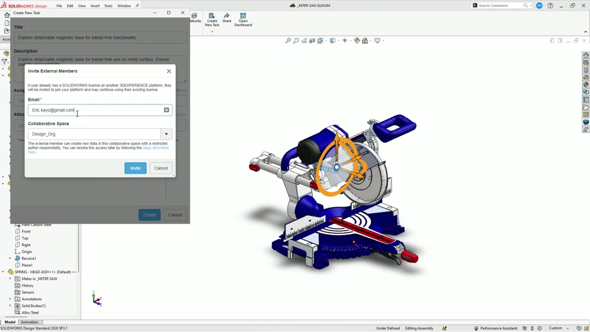590x332 pixels.
Task: Click the pin icon beside Window menu
Action: pyautogui.click(x=137, y=6)
